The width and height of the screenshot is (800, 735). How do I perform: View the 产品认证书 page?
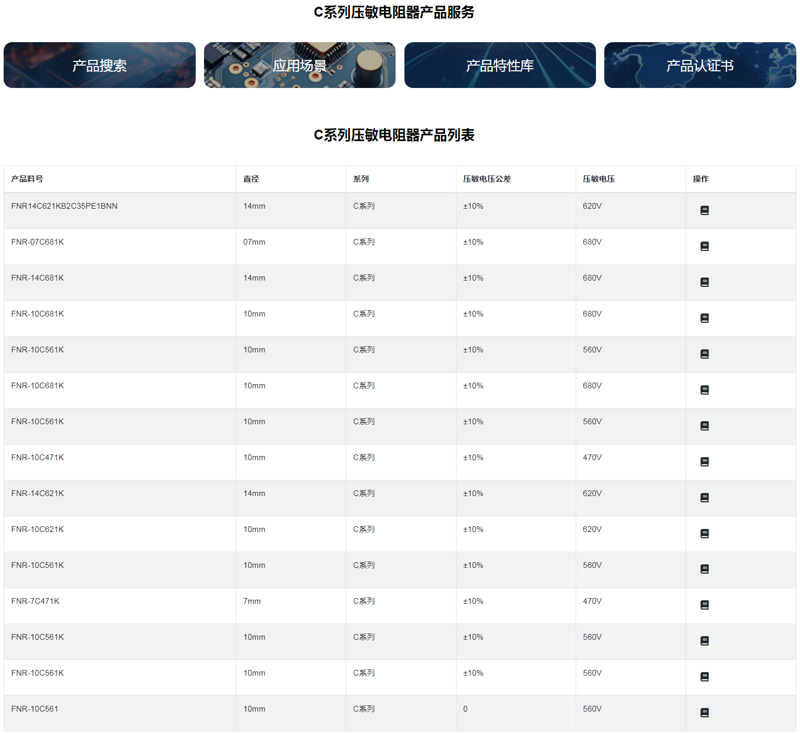pos(700,65)
